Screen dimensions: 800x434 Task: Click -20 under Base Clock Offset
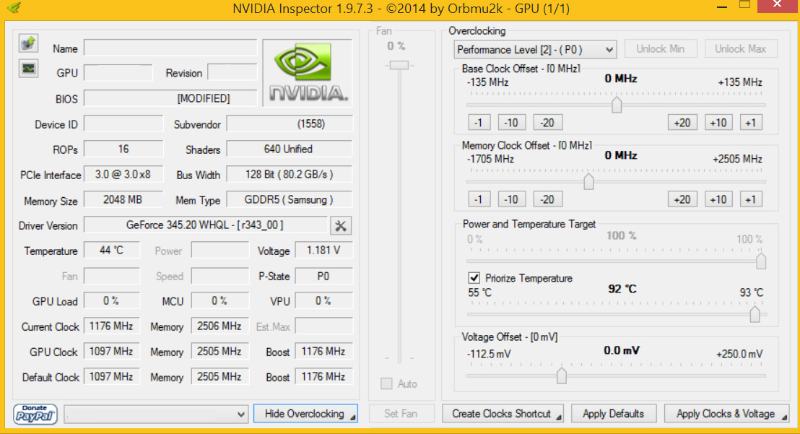547,122
